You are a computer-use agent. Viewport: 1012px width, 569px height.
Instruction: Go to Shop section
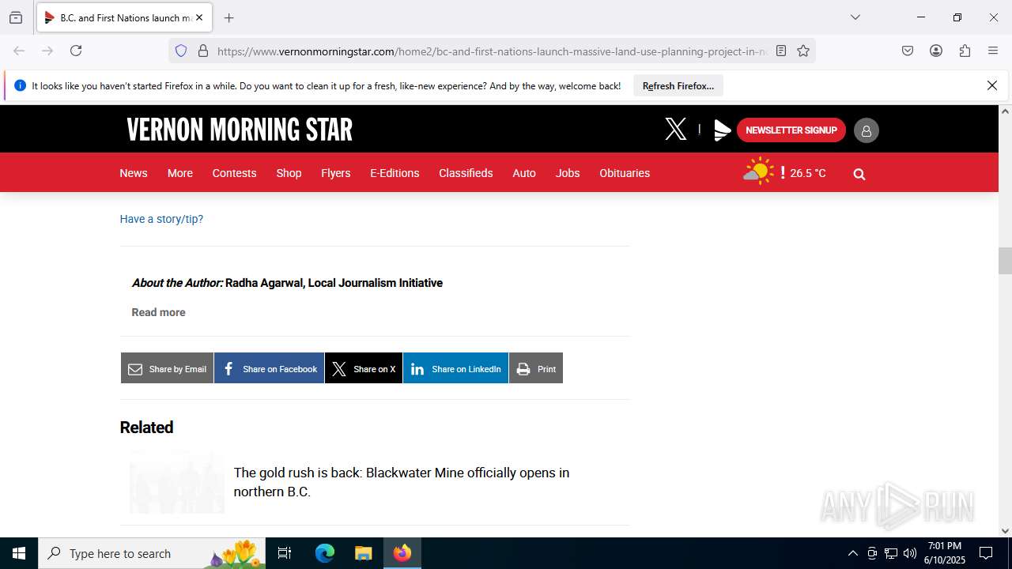coord(289,173)
